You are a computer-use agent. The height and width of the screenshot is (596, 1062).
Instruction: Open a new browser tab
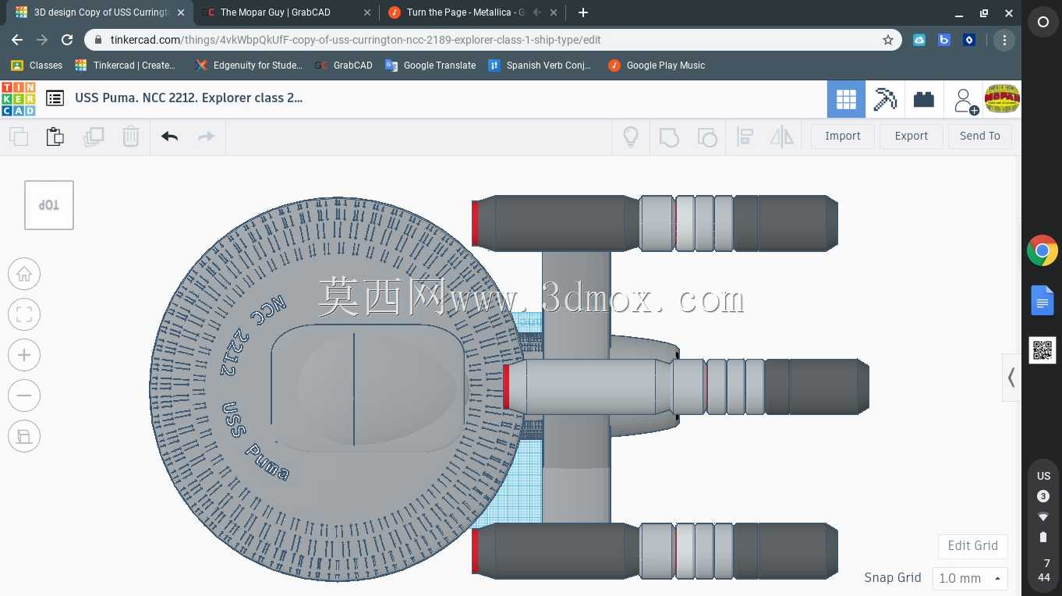[x=583, y=12]
